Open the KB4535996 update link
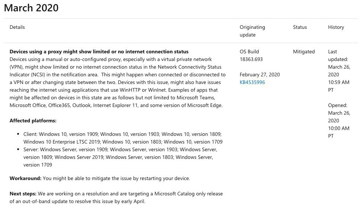This screenshot has height=210, width=362. [252, 82]
